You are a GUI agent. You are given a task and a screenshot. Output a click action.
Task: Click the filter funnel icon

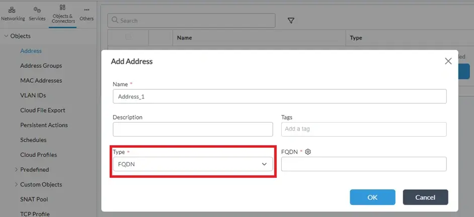[291, 21]
